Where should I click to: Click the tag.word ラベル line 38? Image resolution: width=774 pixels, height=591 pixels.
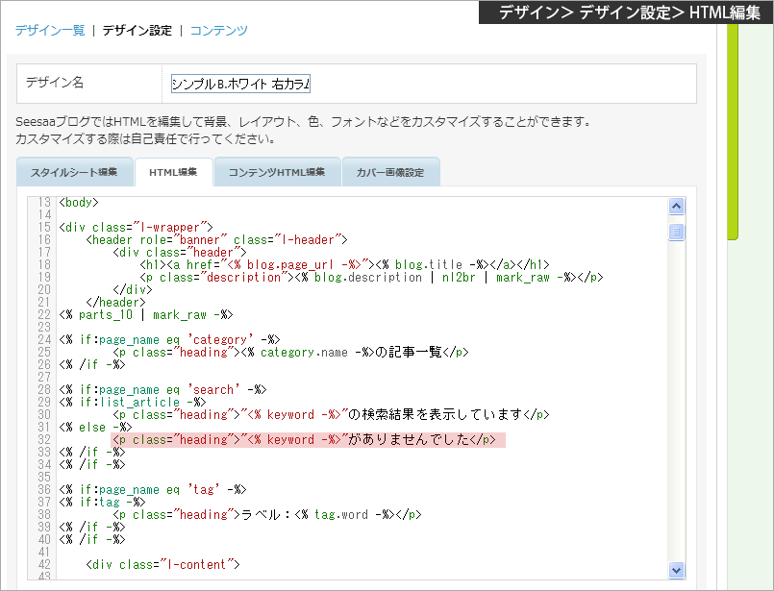click(x=267, y=514)
